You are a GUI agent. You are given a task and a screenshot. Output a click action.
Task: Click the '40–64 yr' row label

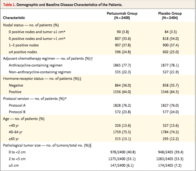coord(15,132)
